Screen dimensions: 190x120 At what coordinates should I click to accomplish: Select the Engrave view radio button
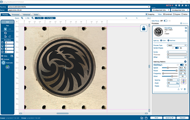(x=174, y=14)
